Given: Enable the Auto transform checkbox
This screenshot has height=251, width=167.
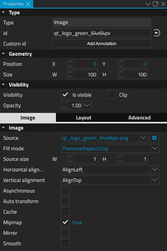Looking at the screenshot, I should click(65, 201).
